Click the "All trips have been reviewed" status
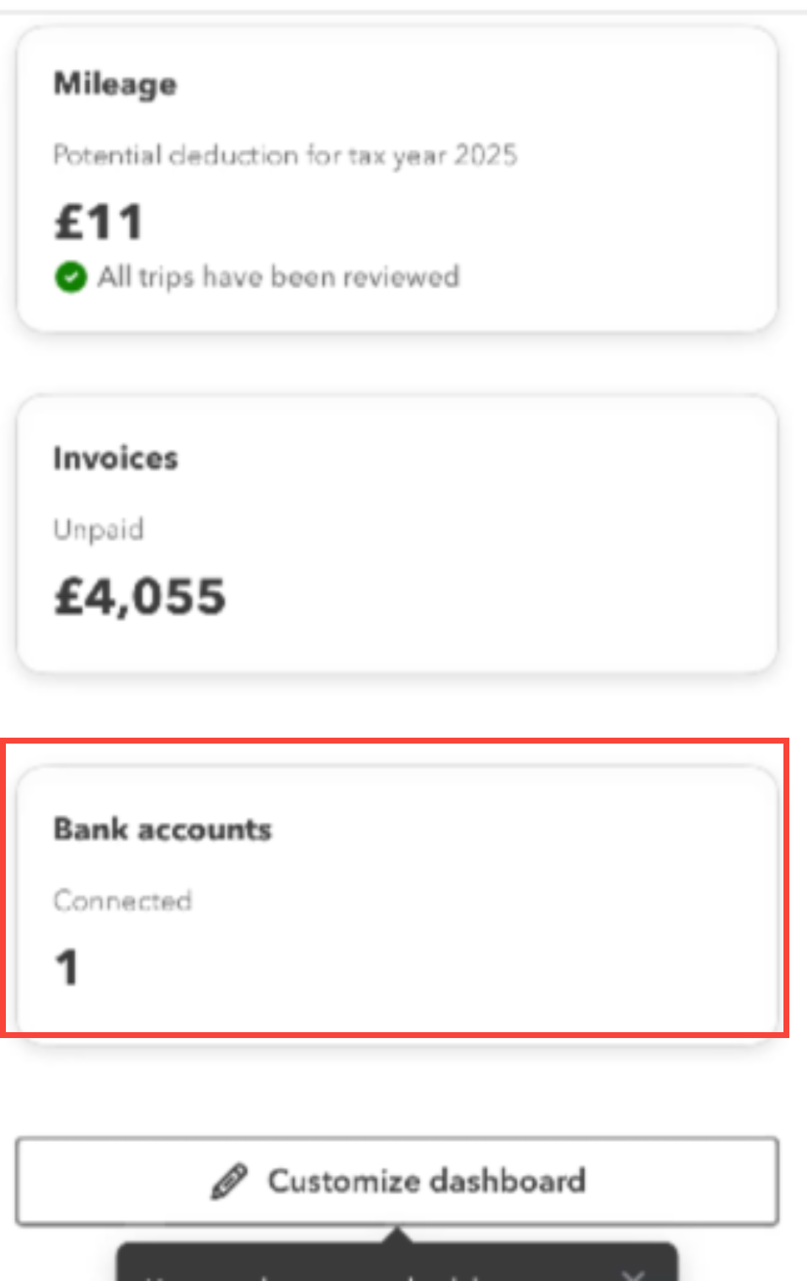This screenshot has width=807, height=1281. tap(278, 278)
